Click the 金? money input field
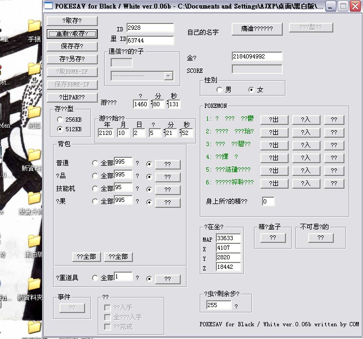Screen dimensions: 363x339 pyautogui.click(x=257, y=56)
